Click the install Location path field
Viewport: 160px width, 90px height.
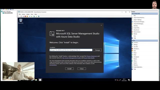(x=71, y=50)
